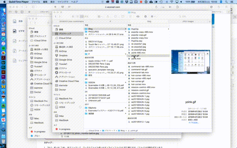Open the ヘルプ menu
This screenshot has height=148, width=237.
pyautogui.click(x=74, y=2)
